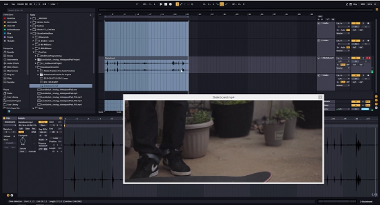
Task: Click the orange HiQ button in Sample panel
Action: click(x=21, y=132)
